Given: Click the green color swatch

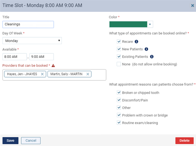Looking at the screenshot, I should tap(128, 24).
